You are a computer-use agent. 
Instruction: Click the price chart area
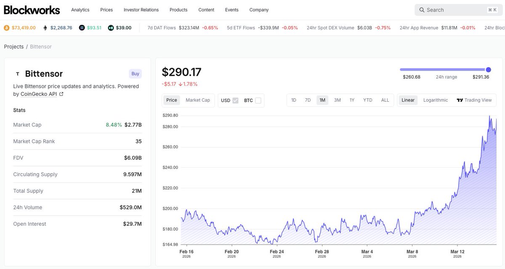339,180
